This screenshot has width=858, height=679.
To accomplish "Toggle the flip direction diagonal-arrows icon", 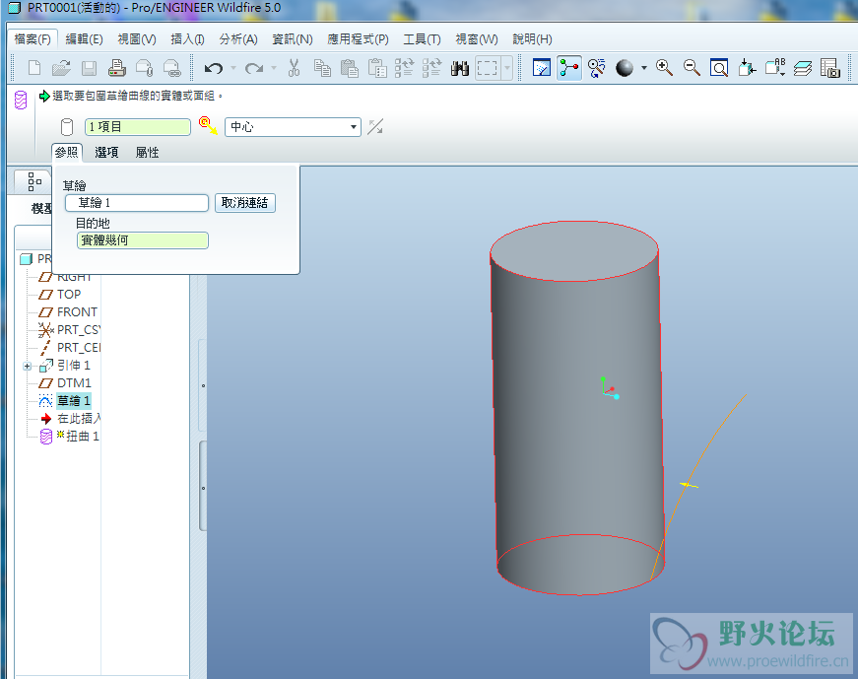I will [x=375, y=127].
